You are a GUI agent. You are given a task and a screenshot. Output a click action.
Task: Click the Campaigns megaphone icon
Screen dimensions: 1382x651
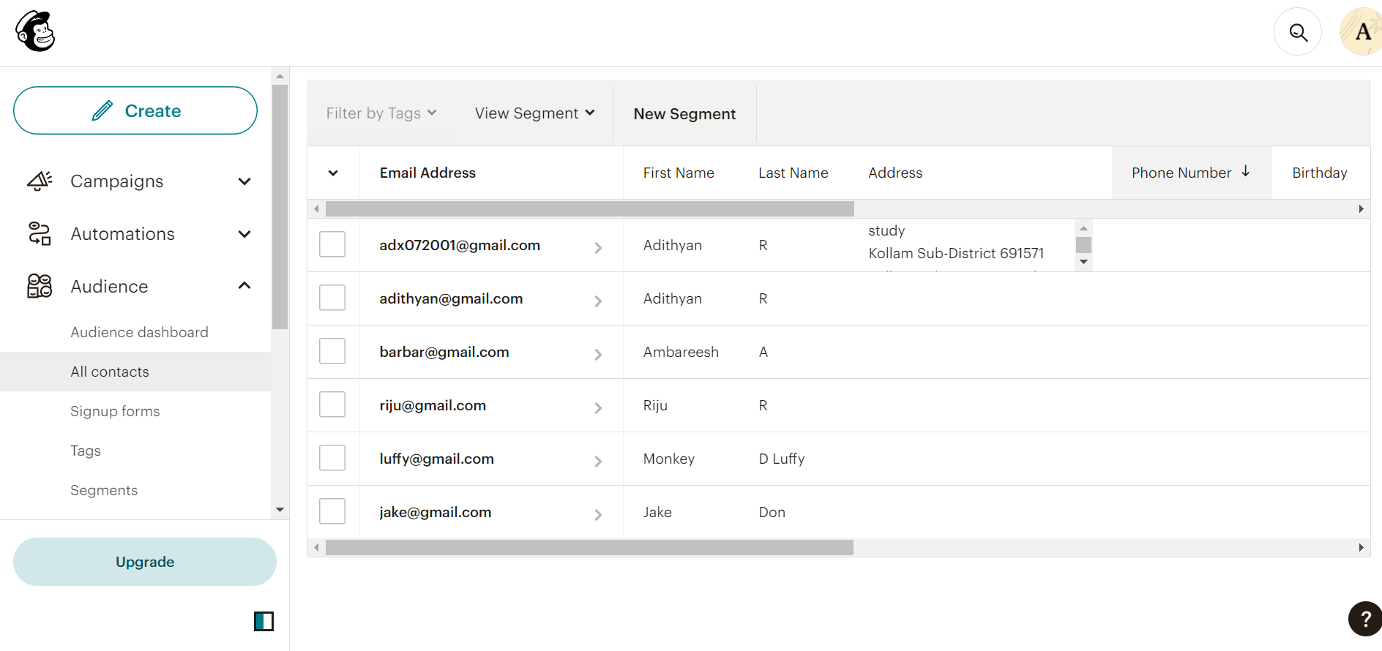tap(40, 181)
